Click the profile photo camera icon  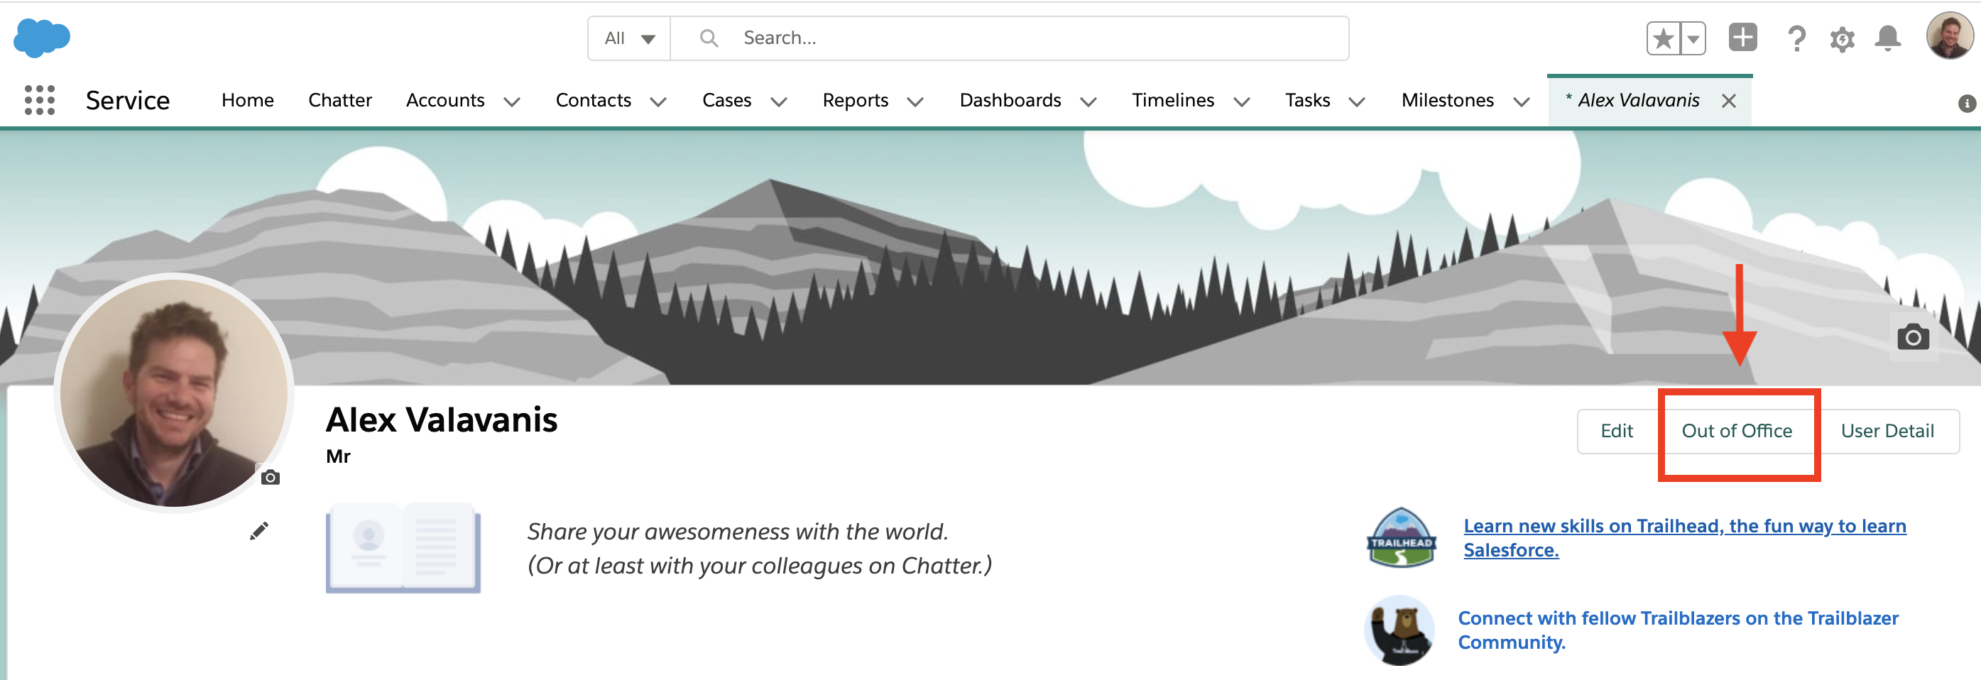(270, 478)
